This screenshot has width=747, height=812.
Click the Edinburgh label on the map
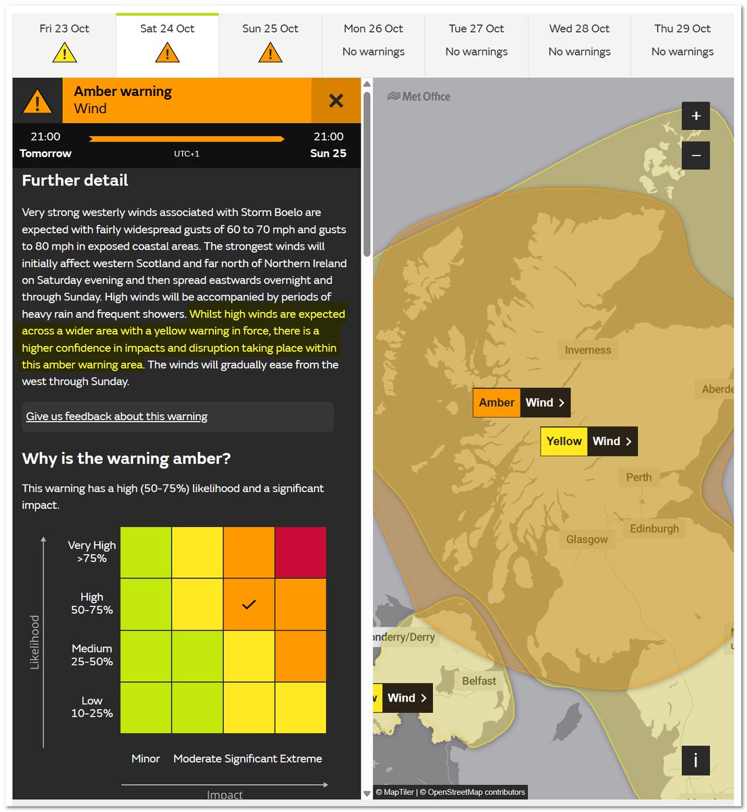click(x=654, y=528)
